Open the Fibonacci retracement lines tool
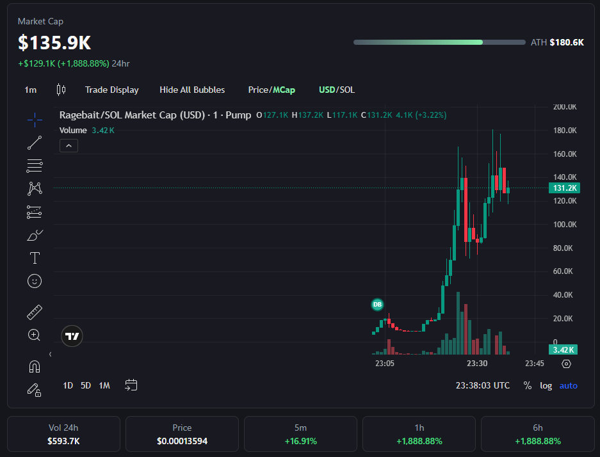 pos(35,166)
